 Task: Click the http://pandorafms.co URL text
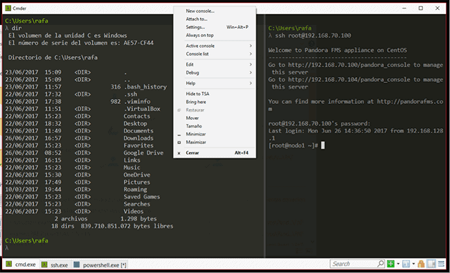[x=410, y=101]
